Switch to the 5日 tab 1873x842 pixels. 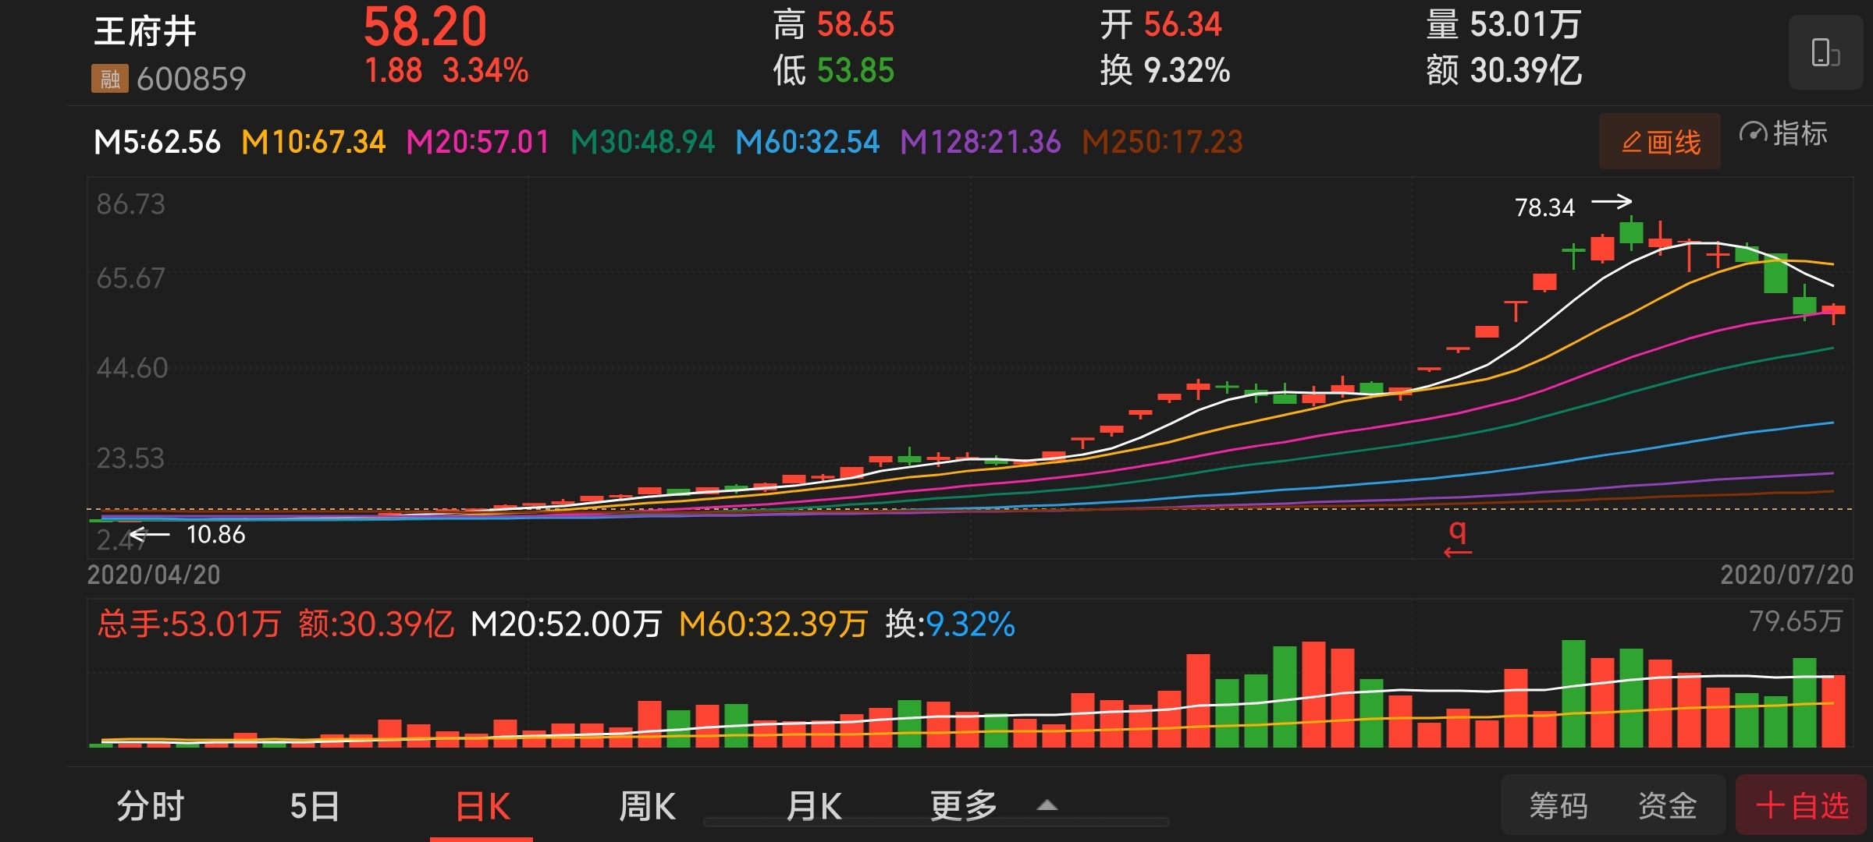point(315,805)
